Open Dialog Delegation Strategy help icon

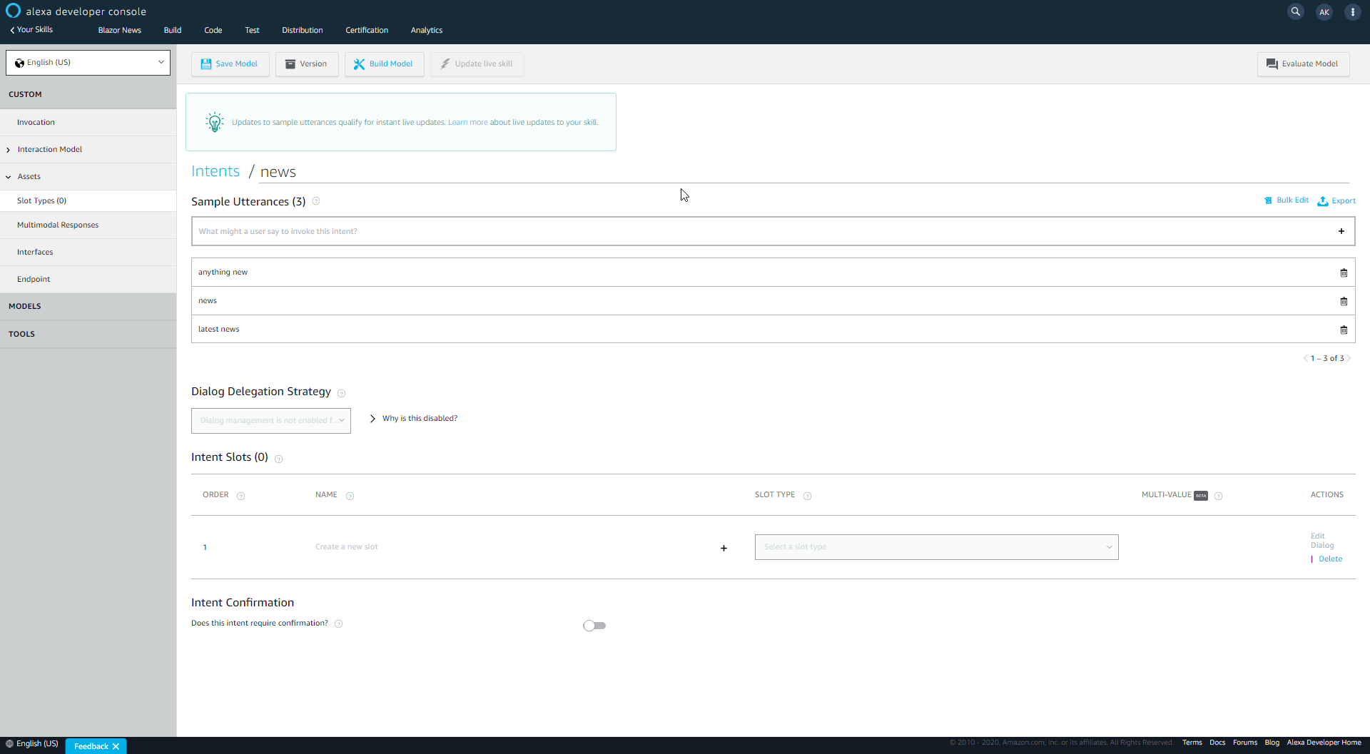[341, 393]
